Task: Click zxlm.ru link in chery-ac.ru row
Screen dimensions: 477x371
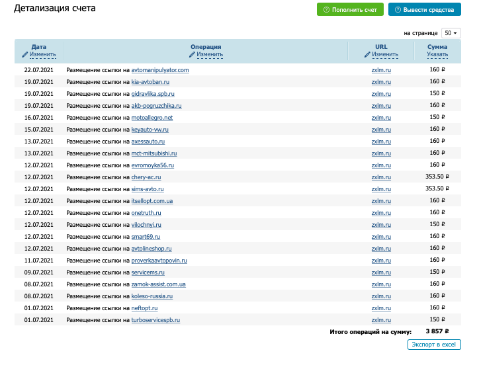Action: coord(381,177)
